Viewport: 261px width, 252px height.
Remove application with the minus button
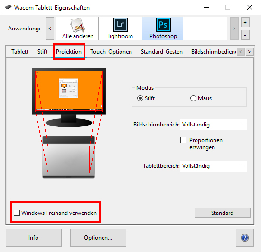[x=245, y=35]
